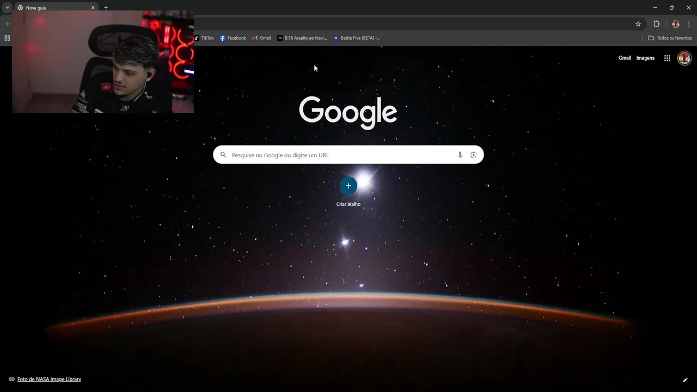Click the Google logo
697x392 pixels.
click(x=348, y=113)
